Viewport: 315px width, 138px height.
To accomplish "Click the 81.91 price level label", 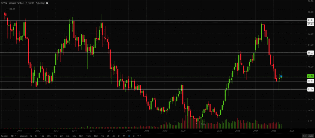I will [x=310, y=20].
